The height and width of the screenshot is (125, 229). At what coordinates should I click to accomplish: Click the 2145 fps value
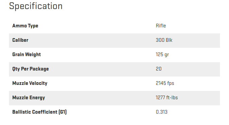point(165,83)
